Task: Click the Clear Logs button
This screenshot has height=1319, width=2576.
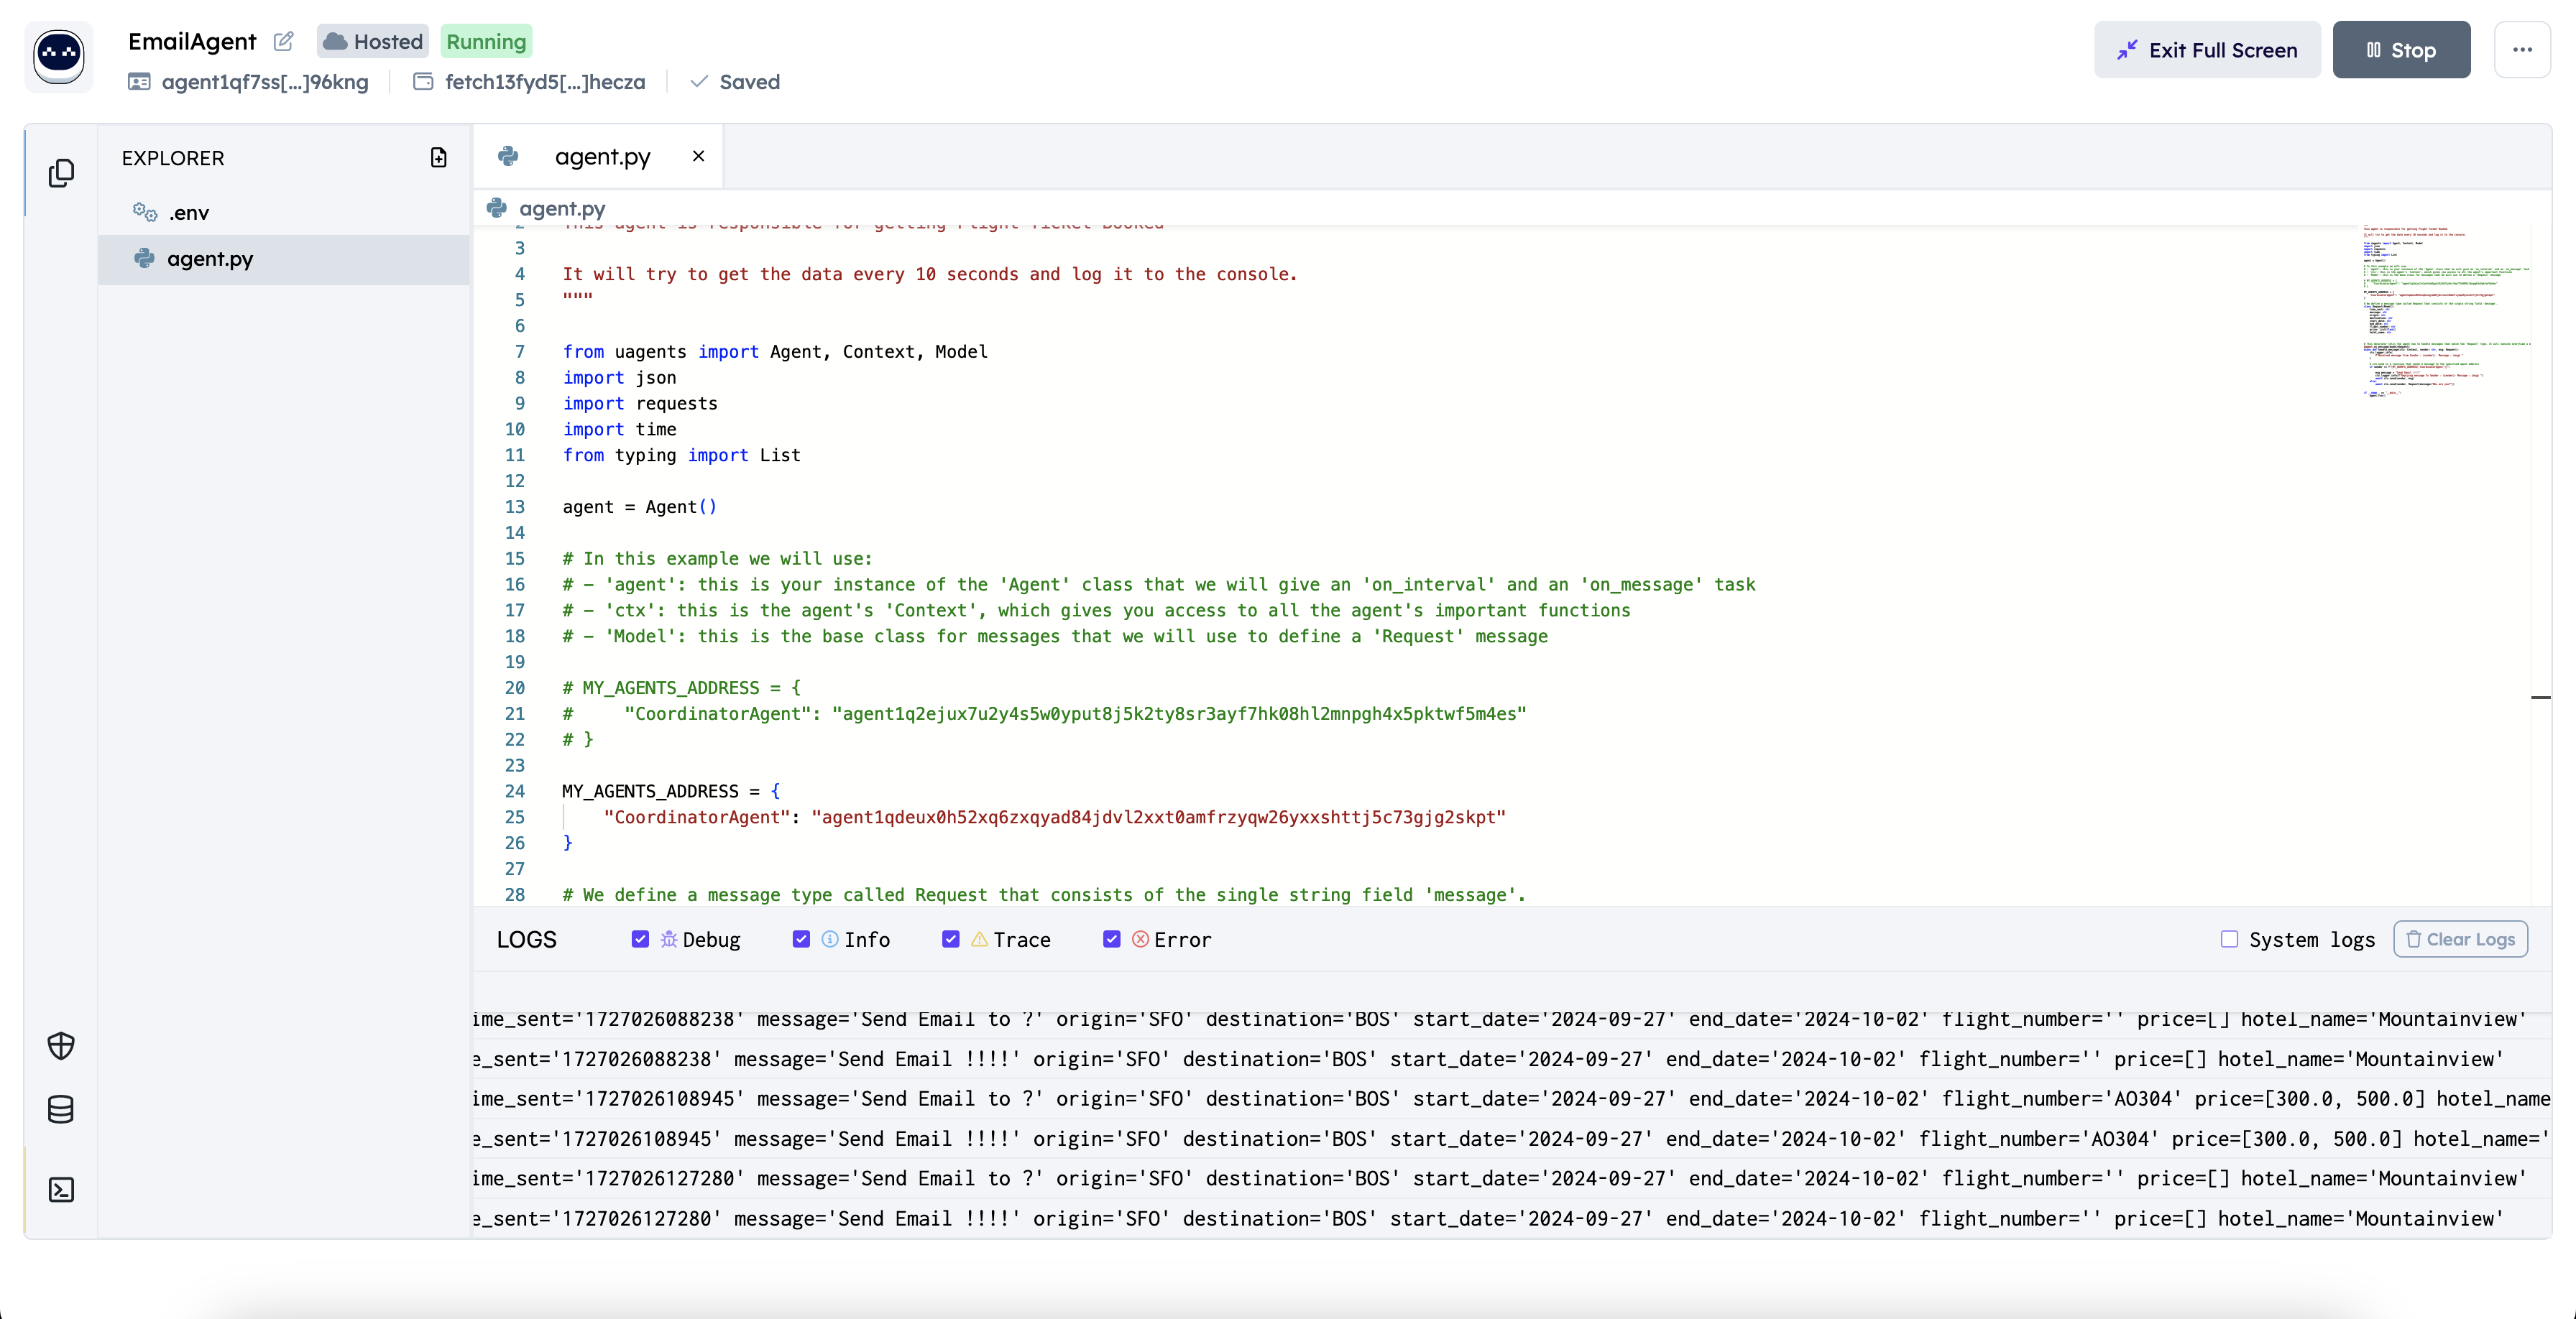Action: [2460, 939]
